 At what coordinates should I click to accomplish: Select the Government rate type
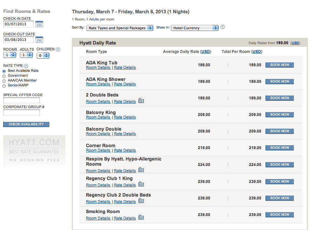tap(4, 76)
